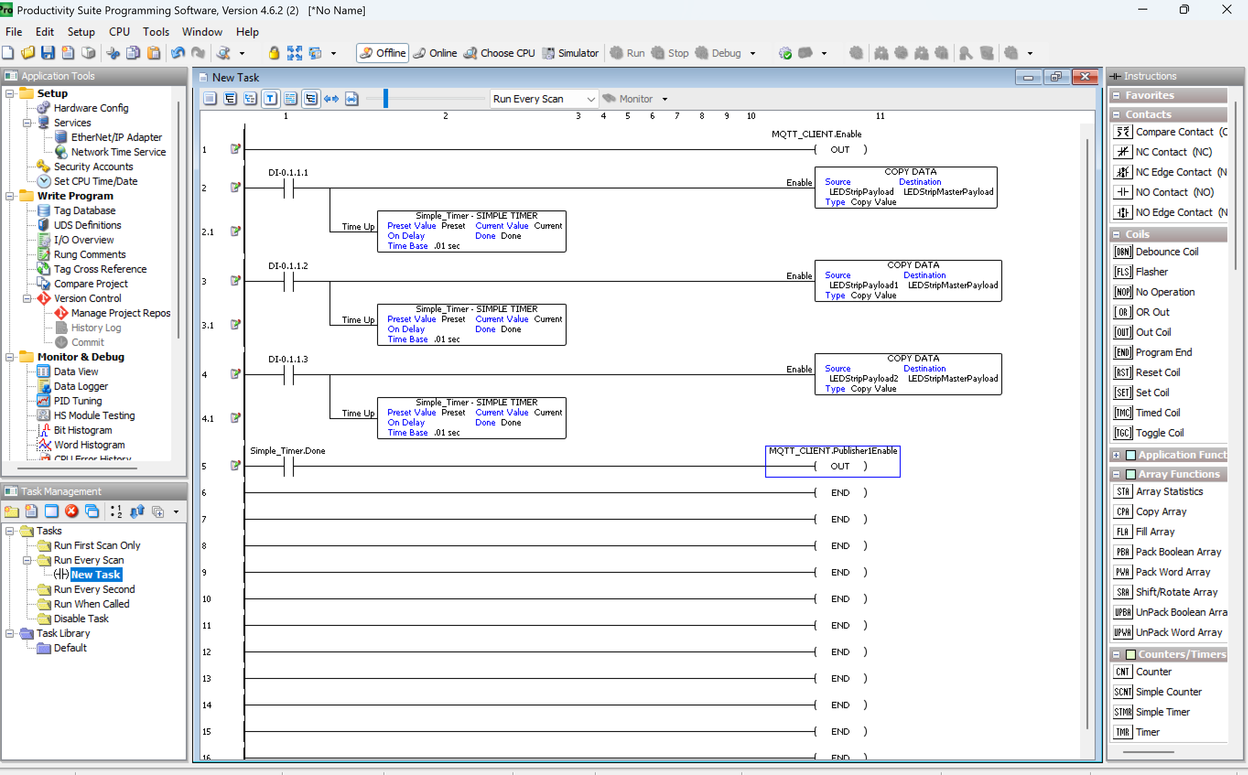Screen dimensions: 1248x775
Task: Click the blue double-arrow icon in ladder toolbar
Action: [x=331, y=98]
